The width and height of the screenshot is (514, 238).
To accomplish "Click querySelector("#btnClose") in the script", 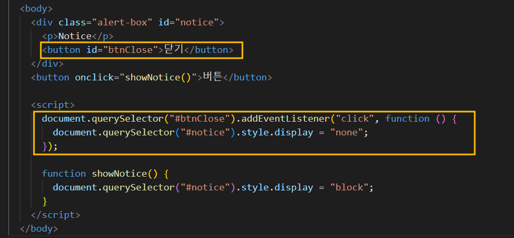I will [163, 118].
